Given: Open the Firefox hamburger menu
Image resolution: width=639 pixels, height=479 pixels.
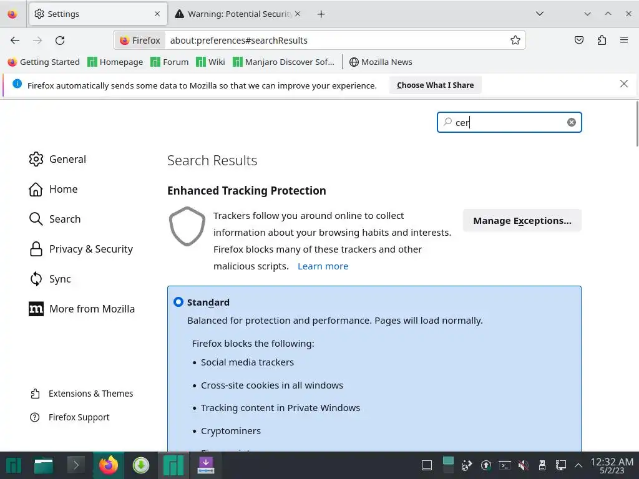Looking at the screenshot, I should click(x=624, y=40).
